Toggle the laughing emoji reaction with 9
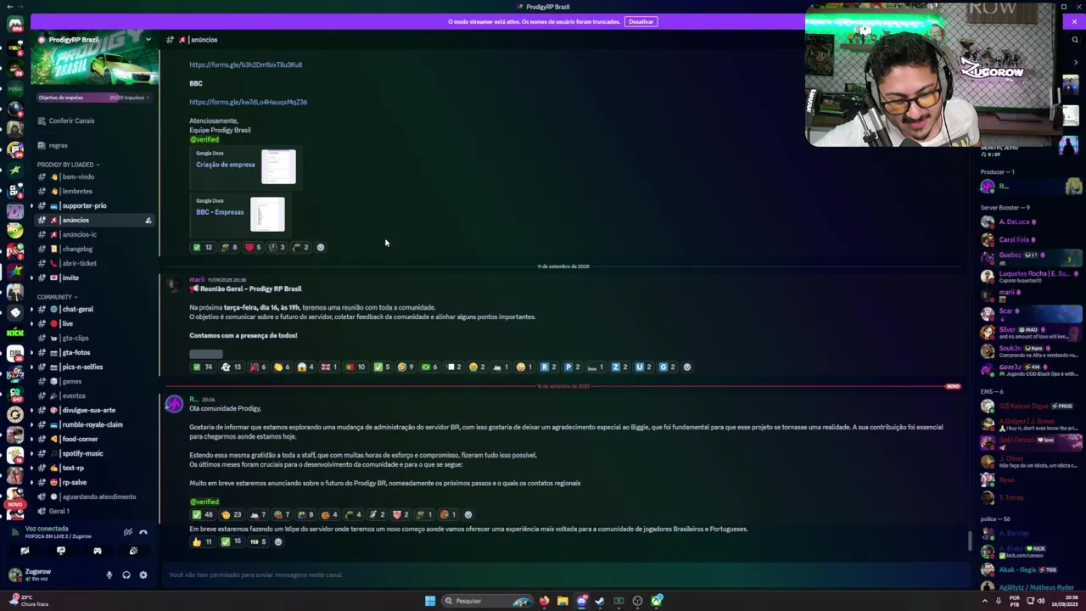Image resolution: width=1086 pixels, height=611 pixels. coord(405,367)
